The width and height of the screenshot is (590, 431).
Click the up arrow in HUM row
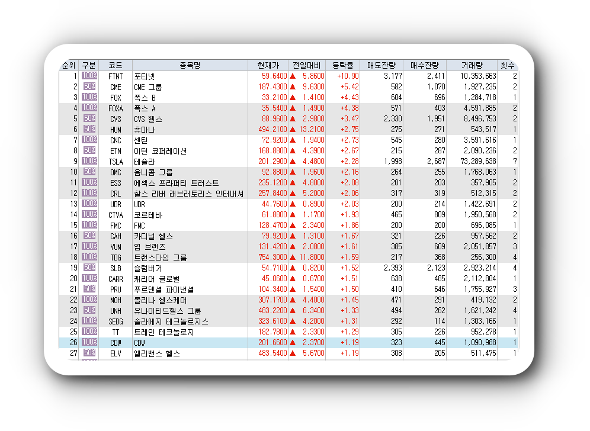(x=293, y=130)
